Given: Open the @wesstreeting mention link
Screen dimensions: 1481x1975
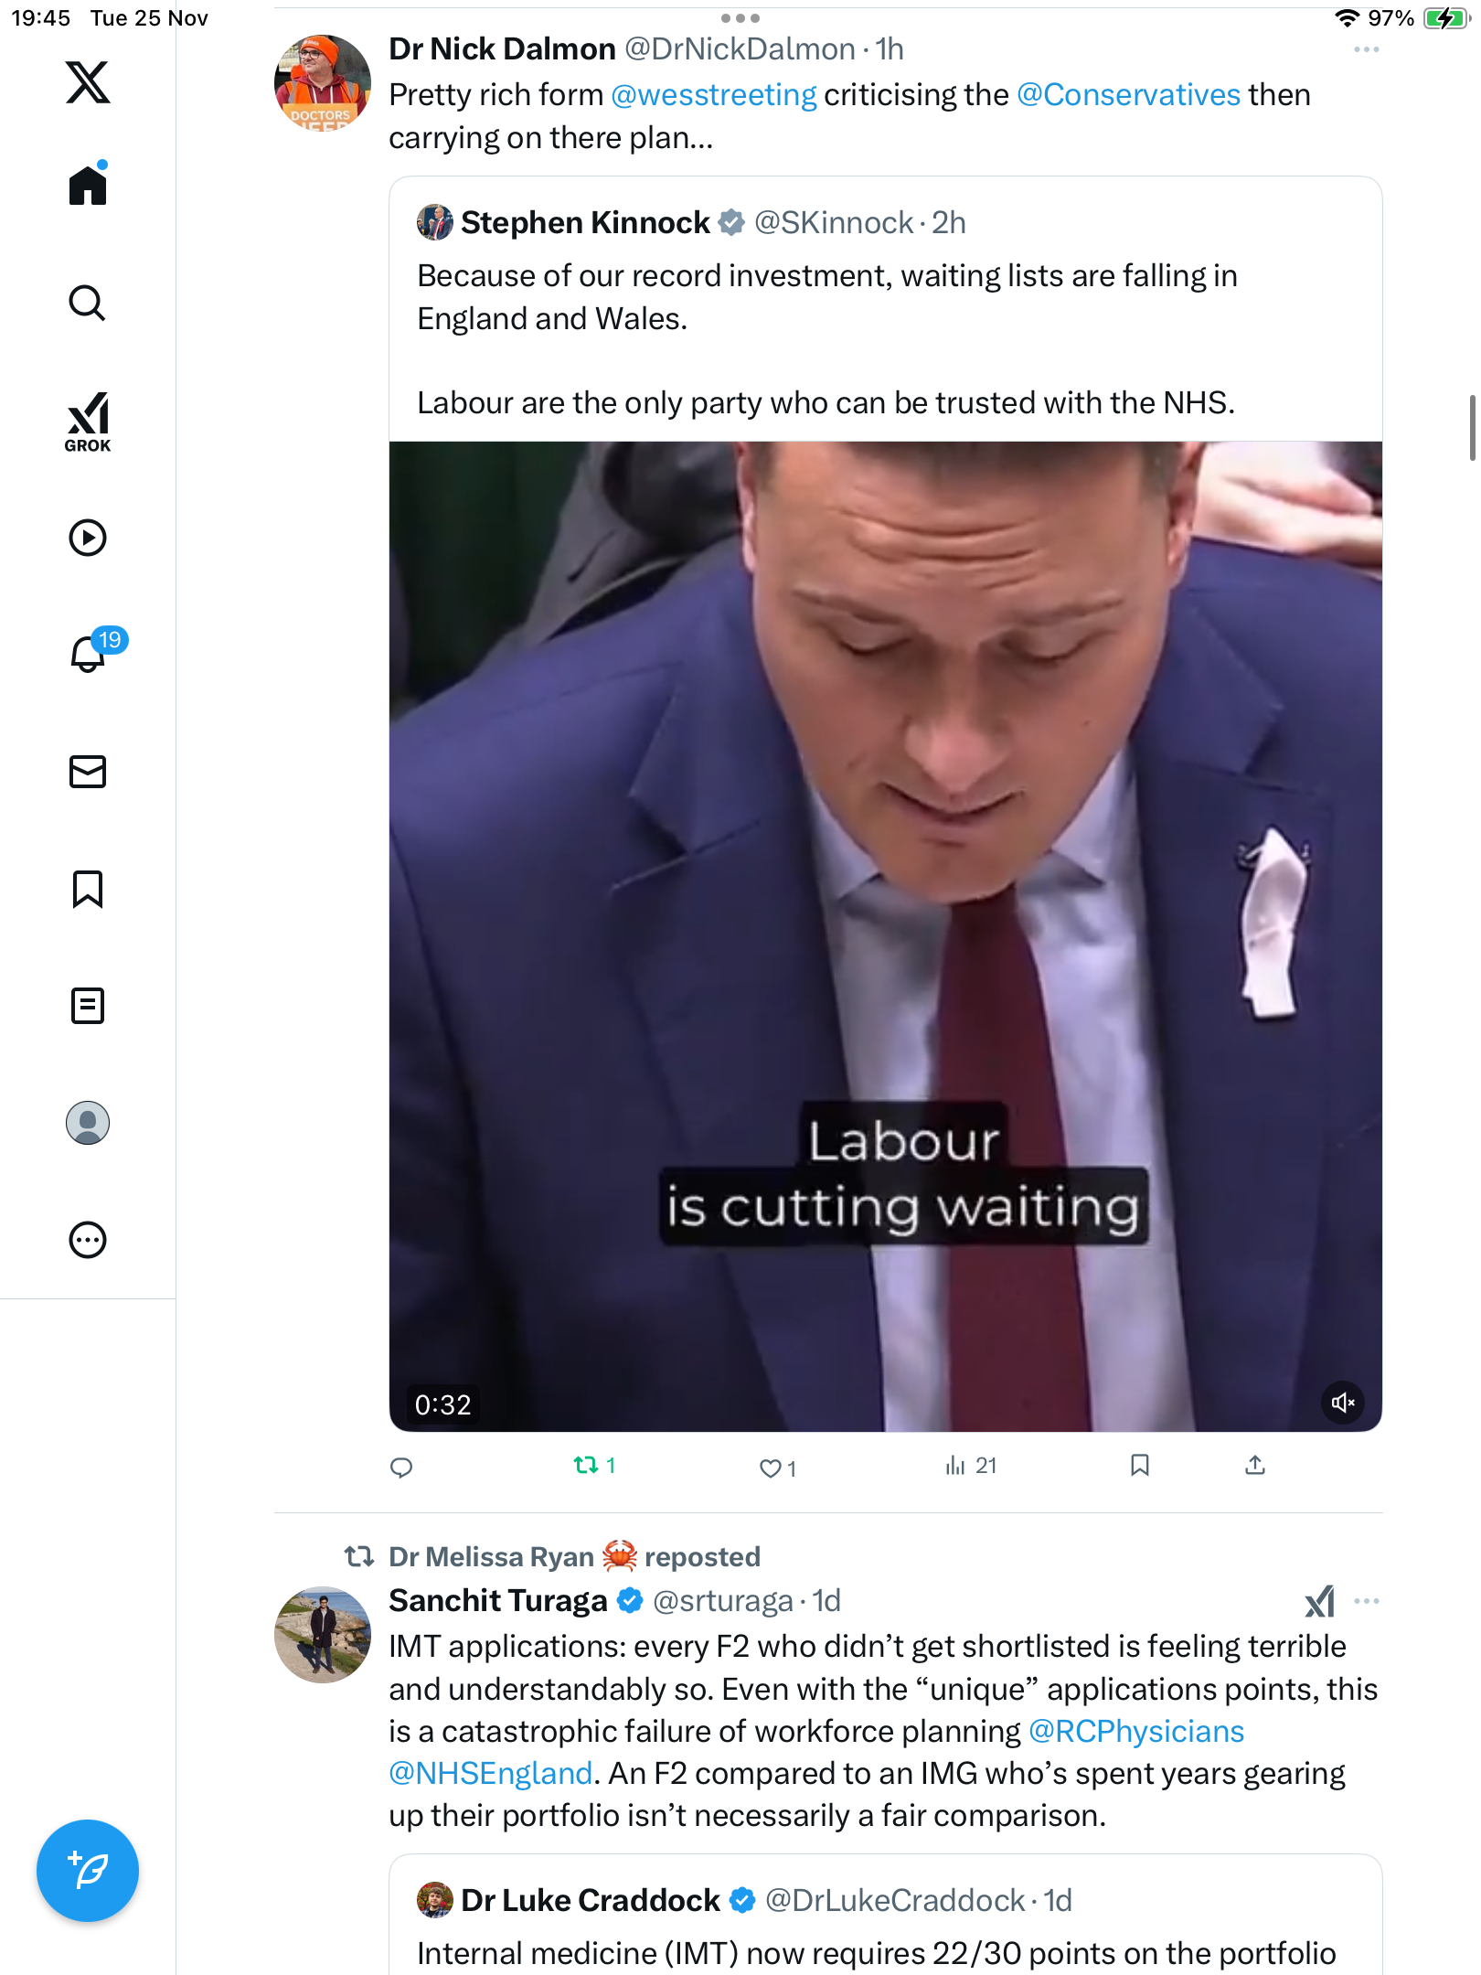Looking at the screenshot, I should point(713,95).
